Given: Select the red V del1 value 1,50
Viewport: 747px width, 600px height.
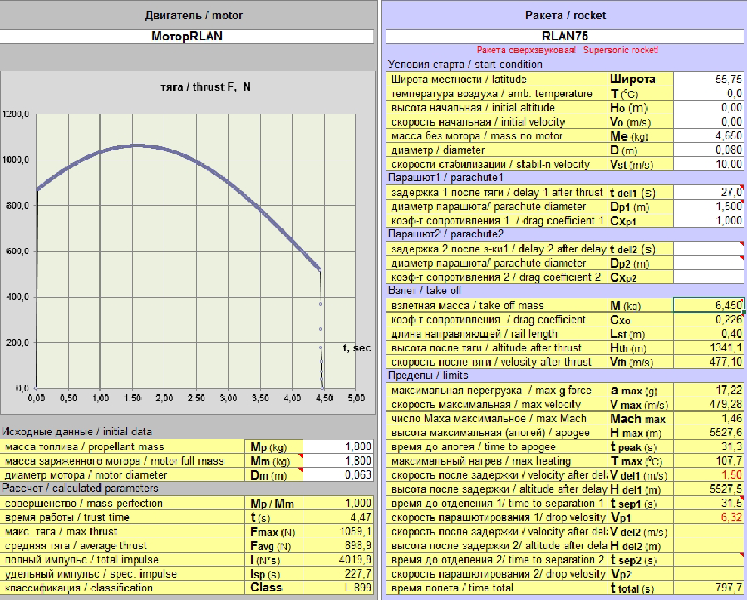Looking at the screenshot, I should 709,475.
